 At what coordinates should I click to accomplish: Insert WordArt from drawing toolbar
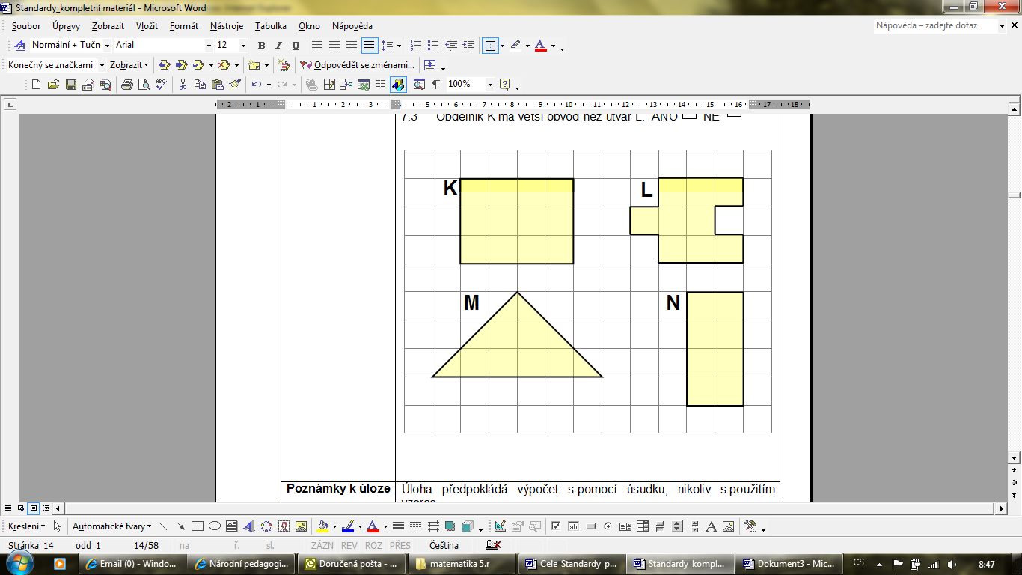pyautogui.click(x=249, y=526)
